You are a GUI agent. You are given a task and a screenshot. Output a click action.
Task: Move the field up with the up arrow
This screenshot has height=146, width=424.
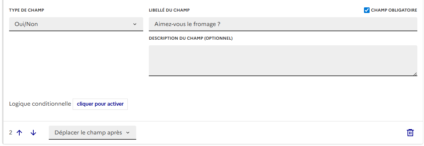coord(19,133)
